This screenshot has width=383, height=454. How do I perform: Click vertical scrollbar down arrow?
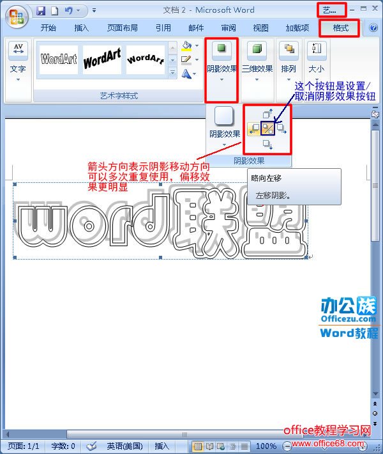(375, 393)
